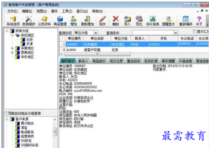Click 客户来源 tree scroll-up arrow
This screenshot has width=209, height=148.
55,119
